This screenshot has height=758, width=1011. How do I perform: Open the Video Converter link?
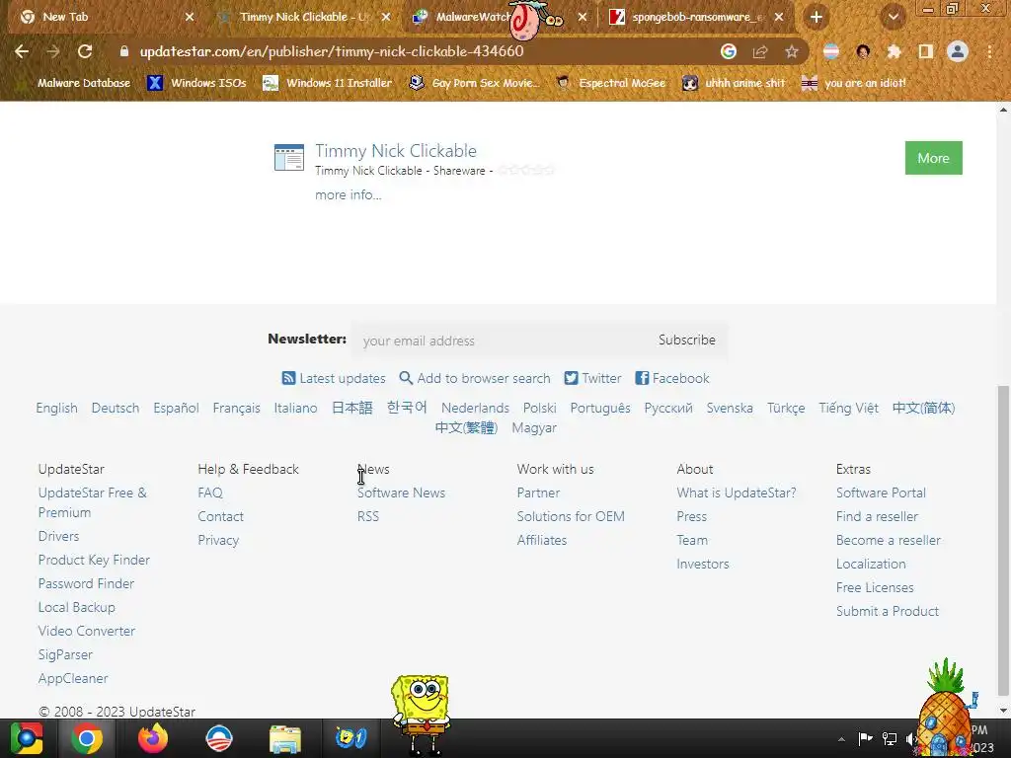(x=87, y=631)
